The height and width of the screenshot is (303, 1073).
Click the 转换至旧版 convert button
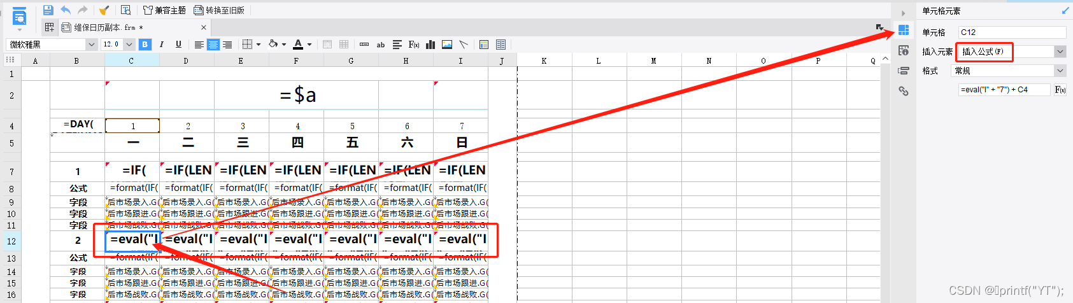click(x=219, y=10)
